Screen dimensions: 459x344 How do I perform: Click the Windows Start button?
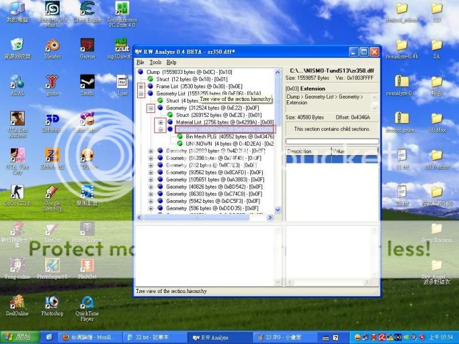tap(20, 337)
